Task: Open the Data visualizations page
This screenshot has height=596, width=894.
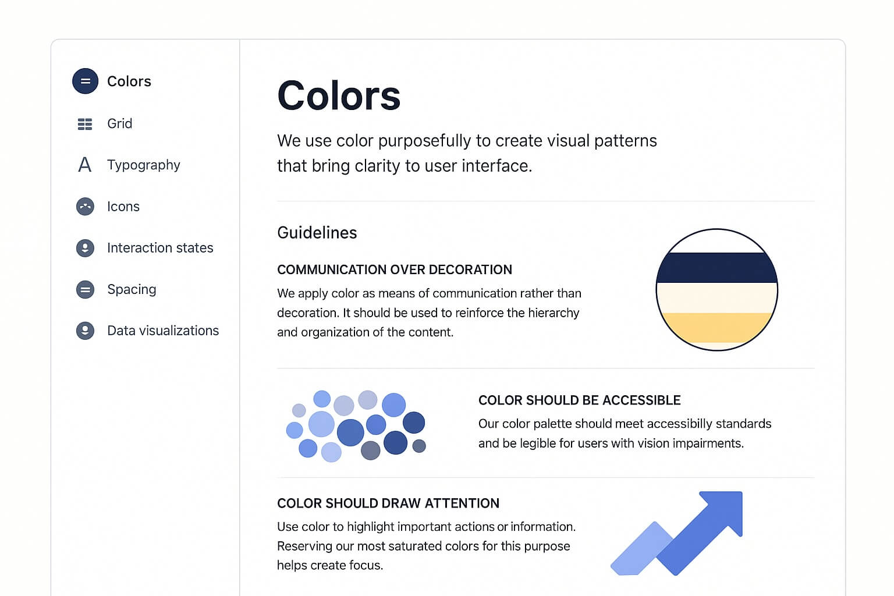Action: pos(163,331)
